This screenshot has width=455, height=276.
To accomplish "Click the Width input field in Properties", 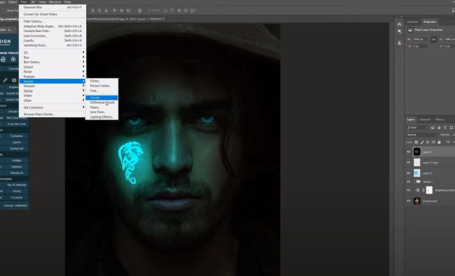I will 421,39.
